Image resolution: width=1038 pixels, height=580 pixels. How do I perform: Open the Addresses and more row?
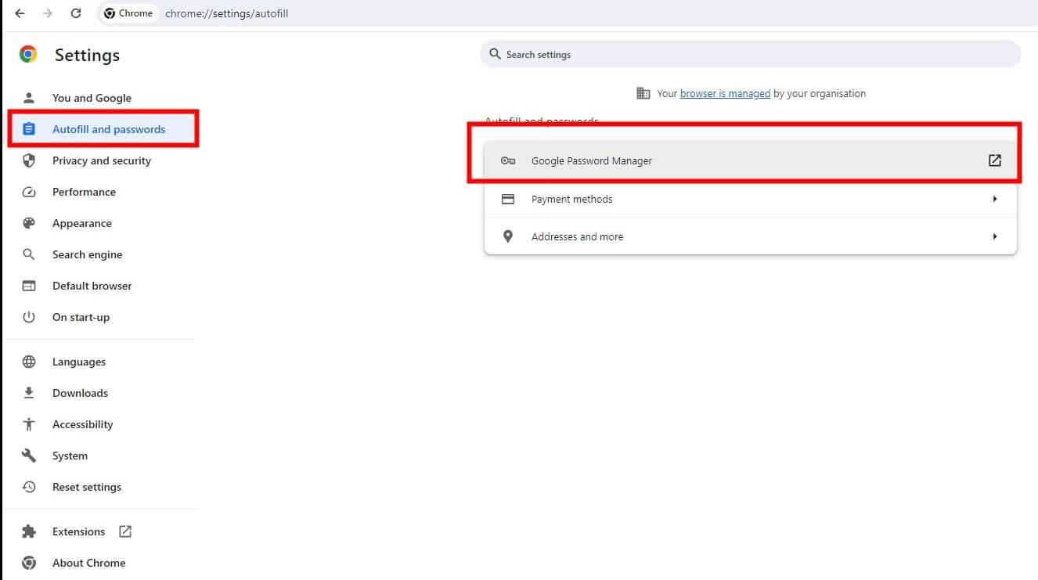(750, 236)
